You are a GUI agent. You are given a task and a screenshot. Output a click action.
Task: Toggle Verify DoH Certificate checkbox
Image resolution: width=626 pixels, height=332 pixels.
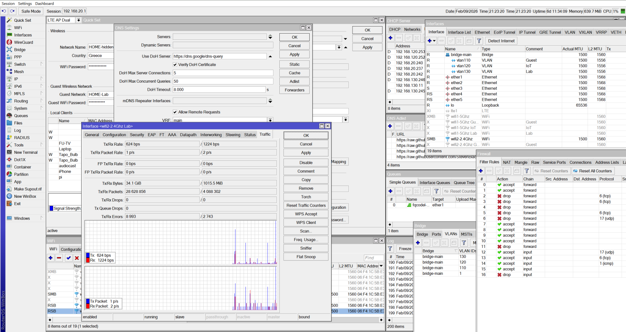pyautogui.click(x=175, y=65)
